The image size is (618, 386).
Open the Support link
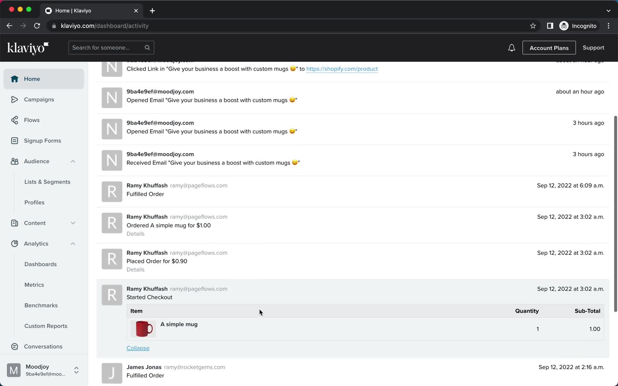pos(593,48)
